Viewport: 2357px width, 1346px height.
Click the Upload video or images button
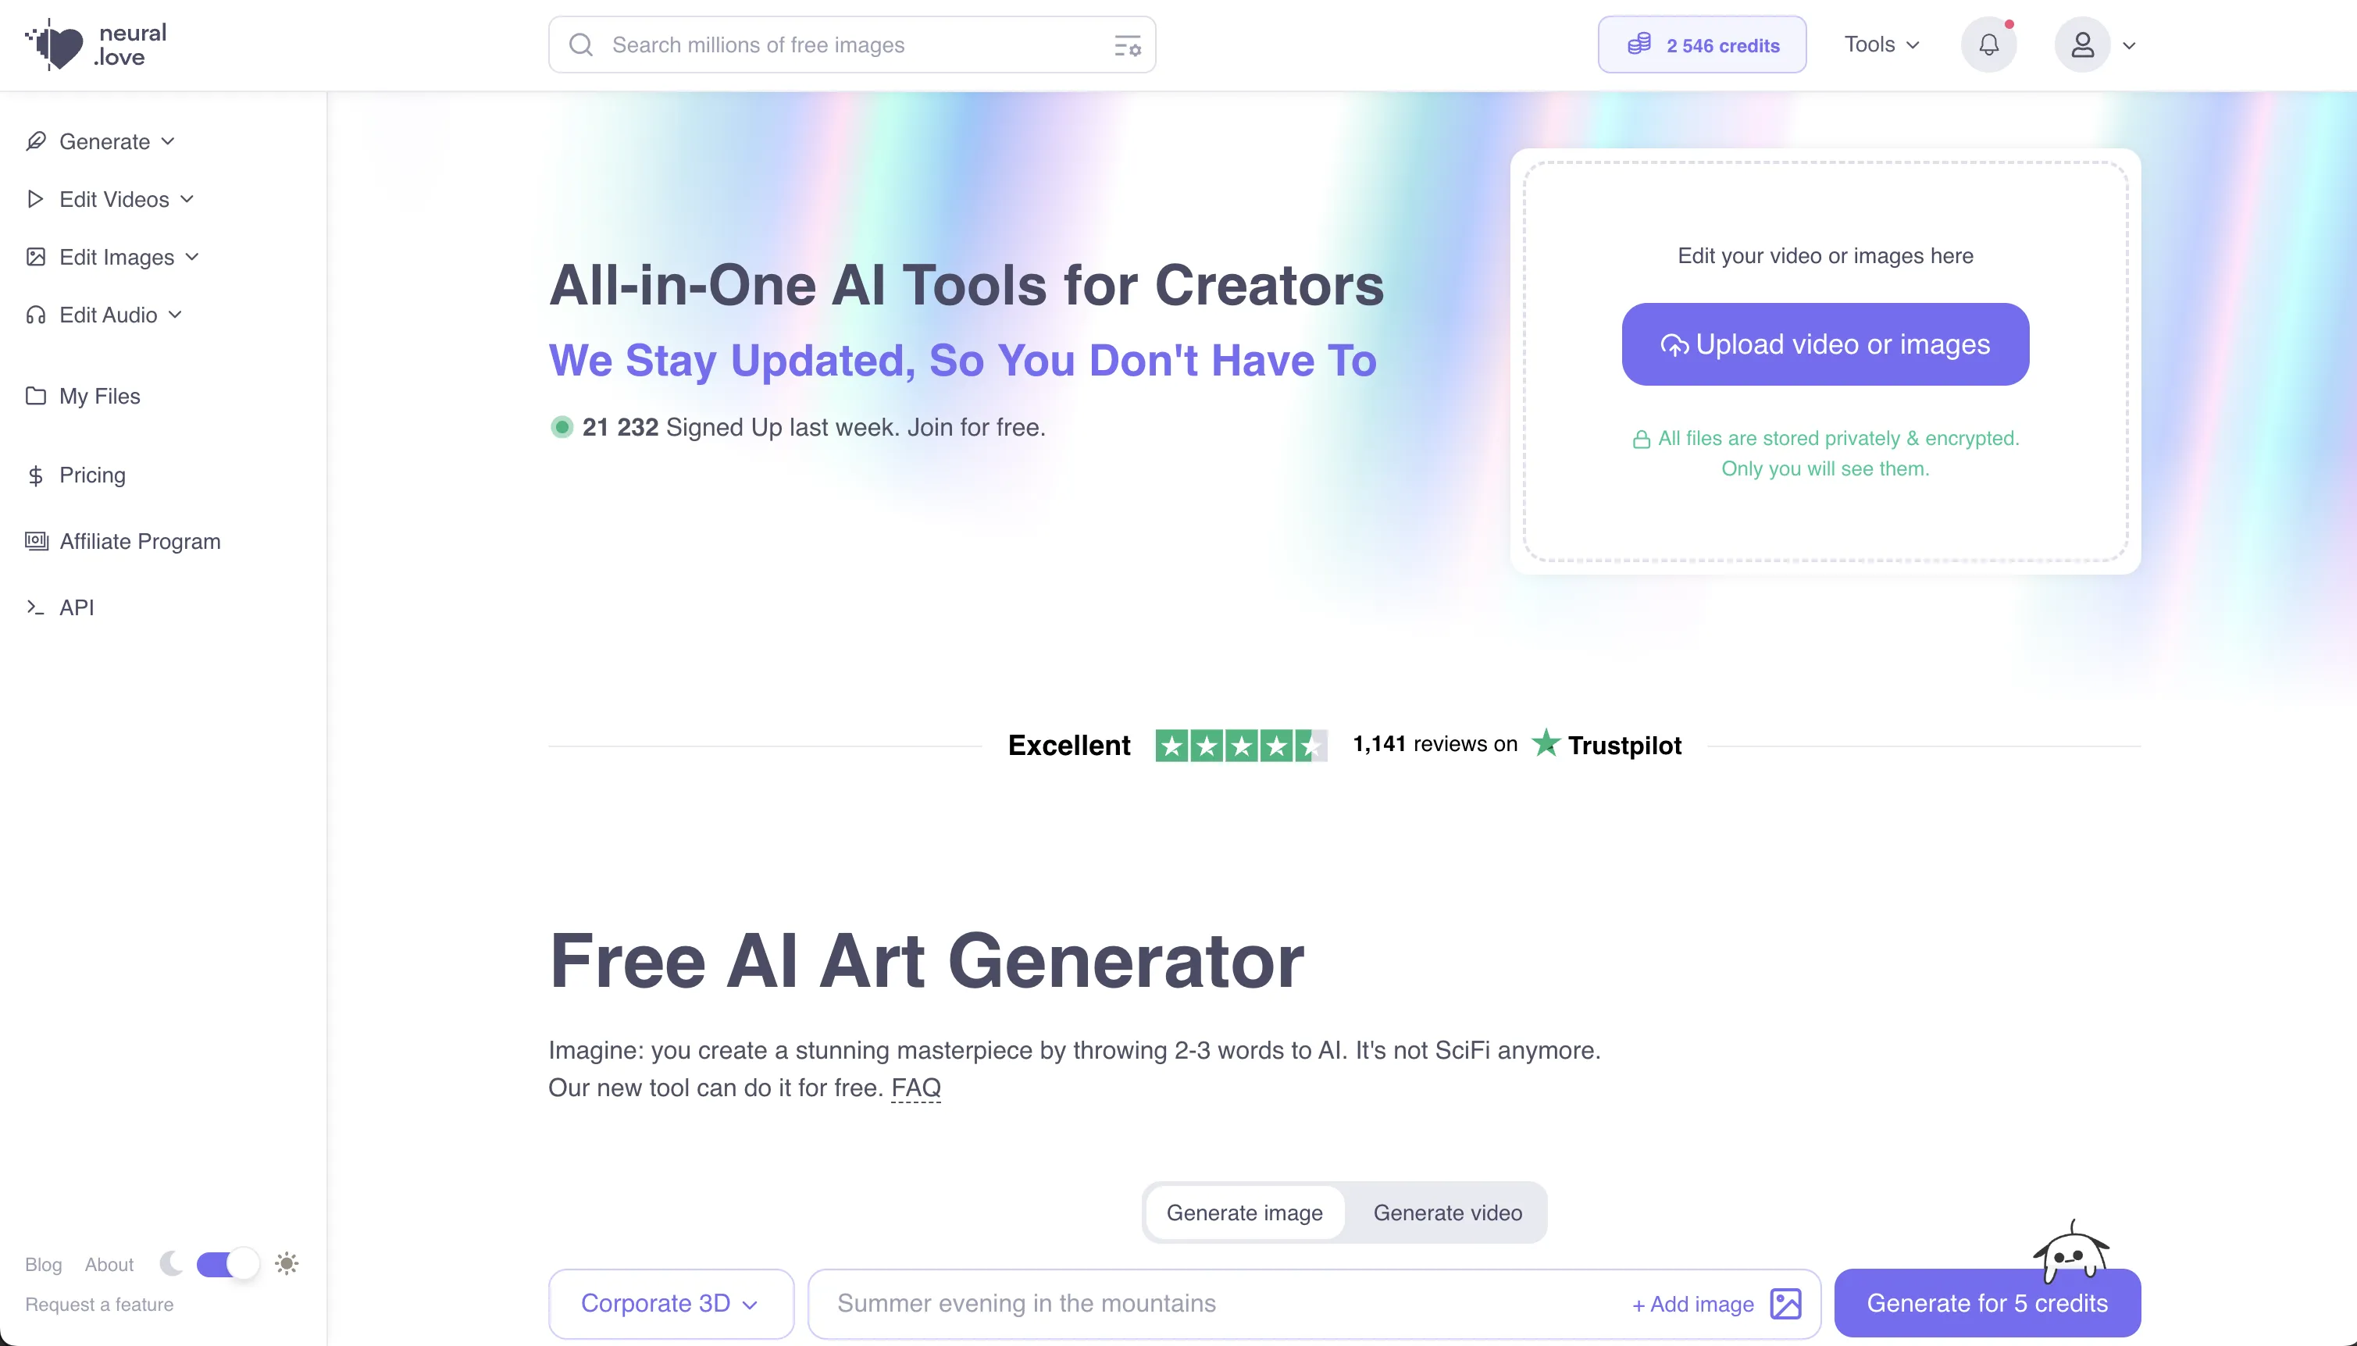(x=1826, y=343)
